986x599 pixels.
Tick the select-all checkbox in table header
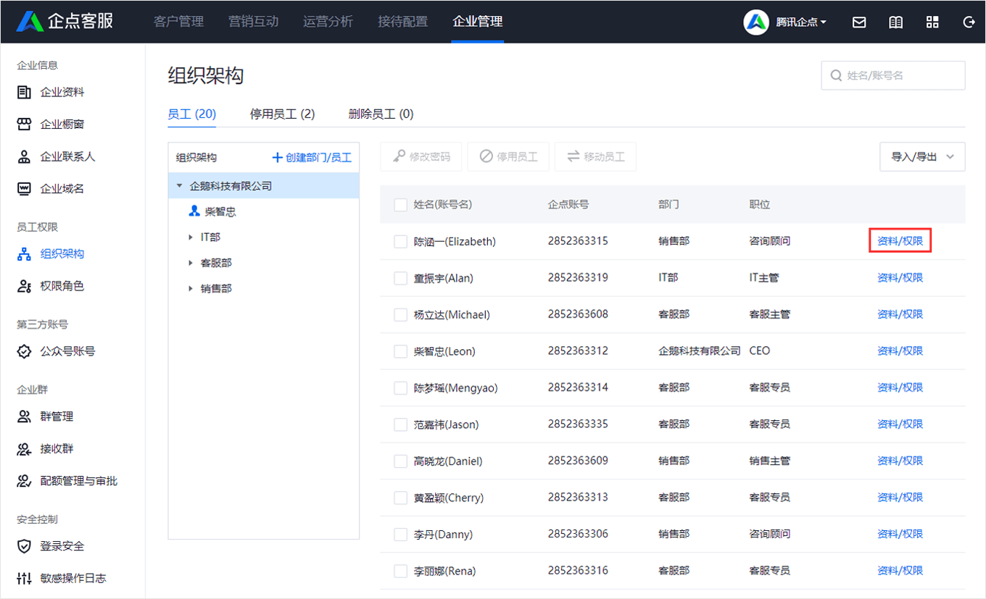pyautogui.click(x=400, y=205)
